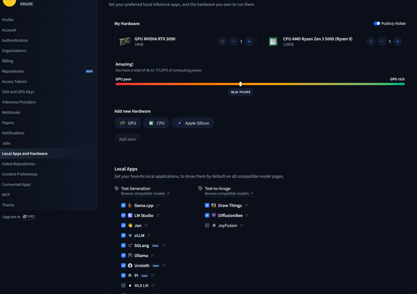This screenshot has width=417, height=294.
Task: Uncheck the llama.cpp checkbox
Action: tap(123, 205)
